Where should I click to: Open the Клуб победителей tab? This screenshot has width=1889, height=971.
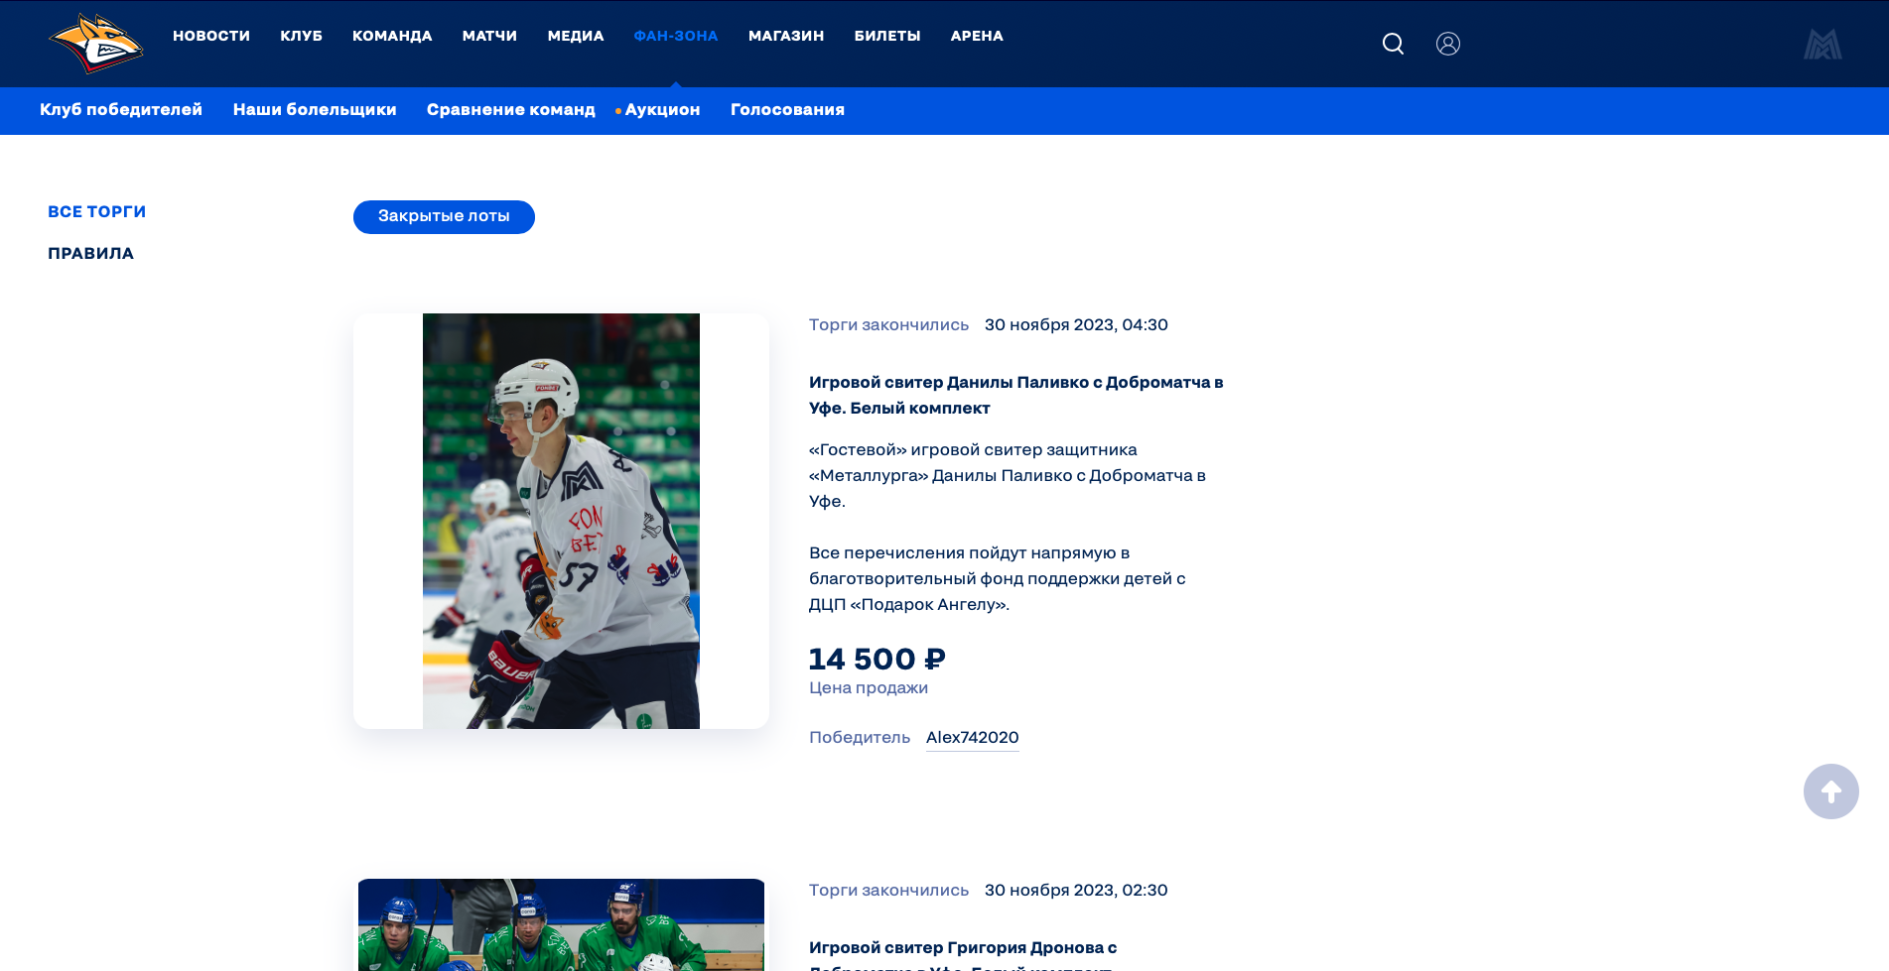(x=121, y=110)
